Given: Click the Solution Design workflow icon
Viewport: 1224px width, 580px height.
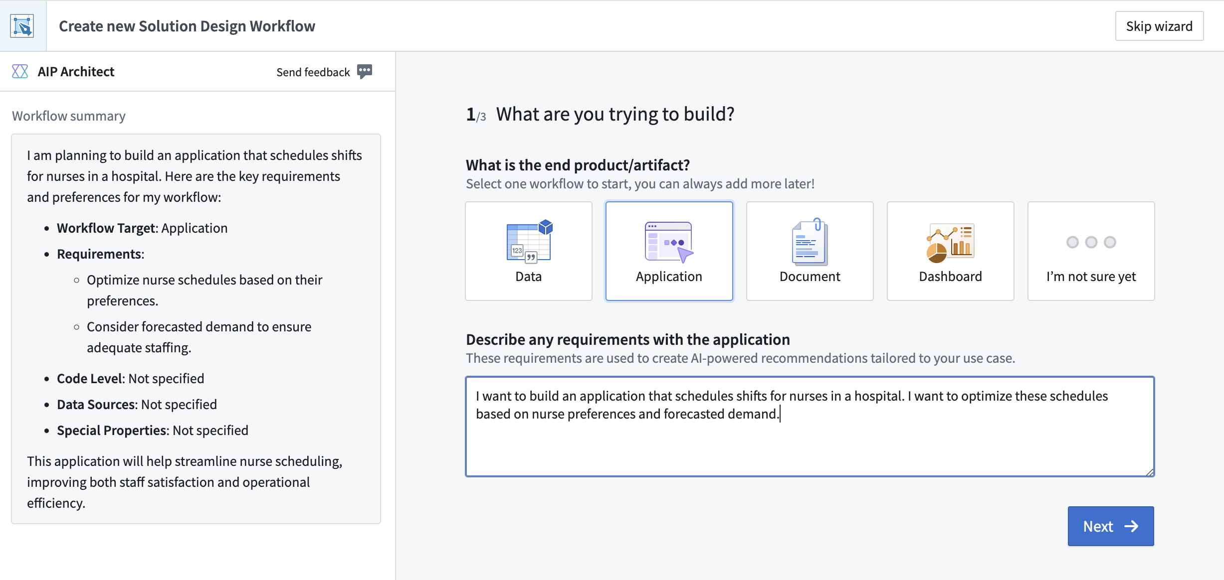Looking at the screenshot, I should (22, 26).
